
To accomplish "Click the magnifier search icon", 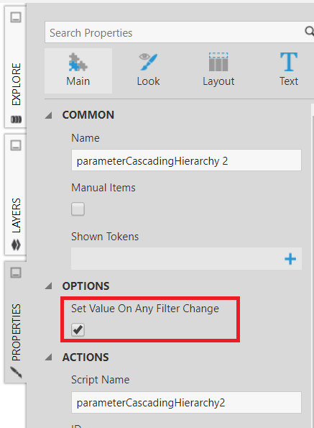I will 310,32.
